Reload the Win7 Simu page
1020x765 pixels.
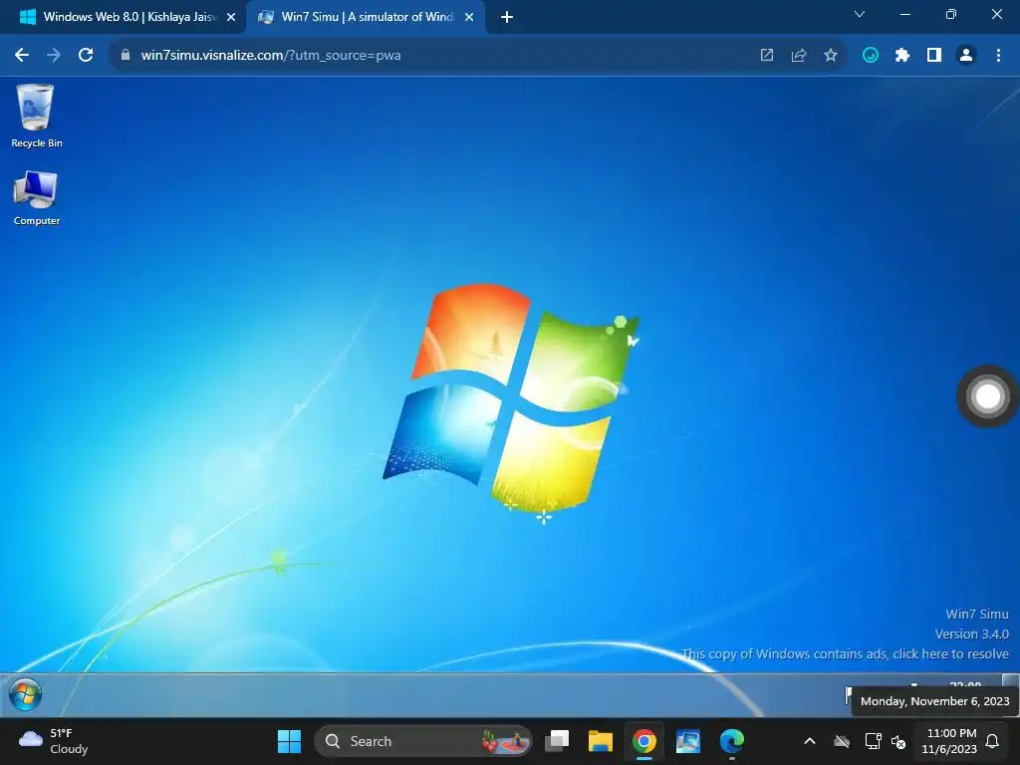point(86,56)
